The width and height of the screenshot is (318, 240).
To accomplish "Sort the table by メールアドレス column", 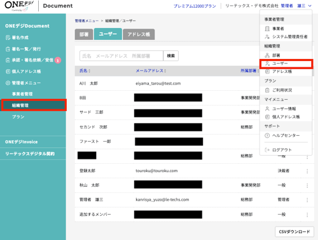I will pos(151,70).
